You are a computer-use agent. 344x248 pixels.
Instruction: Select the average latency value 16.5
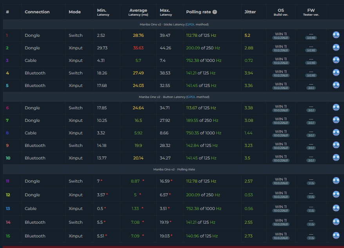(138, 120)
